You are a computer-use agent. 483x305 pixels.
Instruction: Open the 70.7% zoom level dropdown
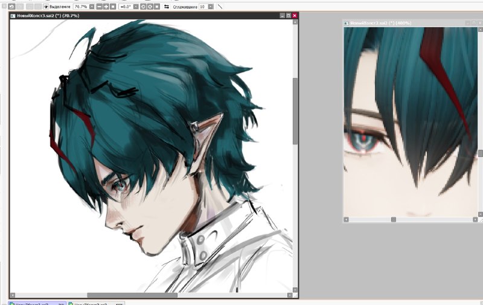(92, 7)
